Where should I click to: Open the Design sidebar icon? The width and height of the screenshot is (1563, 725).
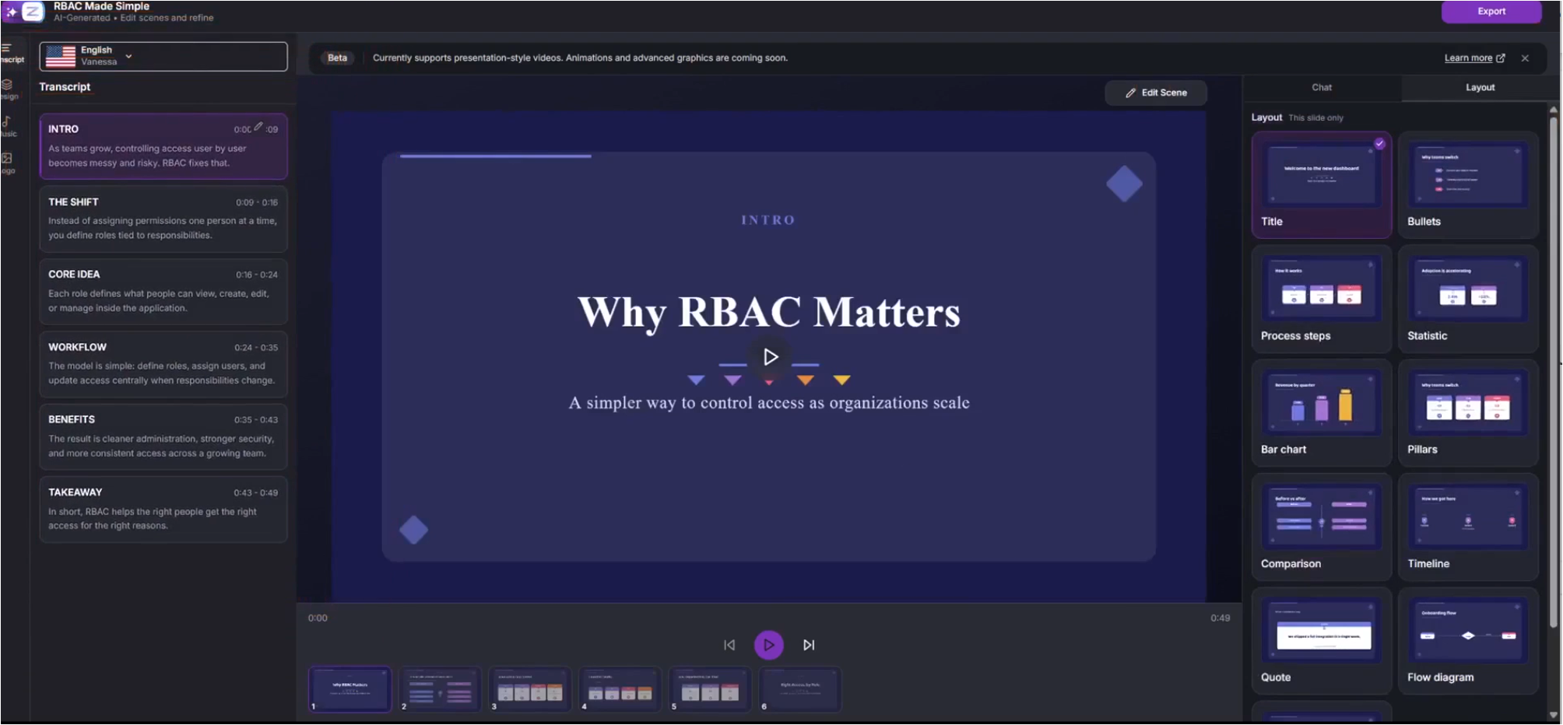(9, 89)
